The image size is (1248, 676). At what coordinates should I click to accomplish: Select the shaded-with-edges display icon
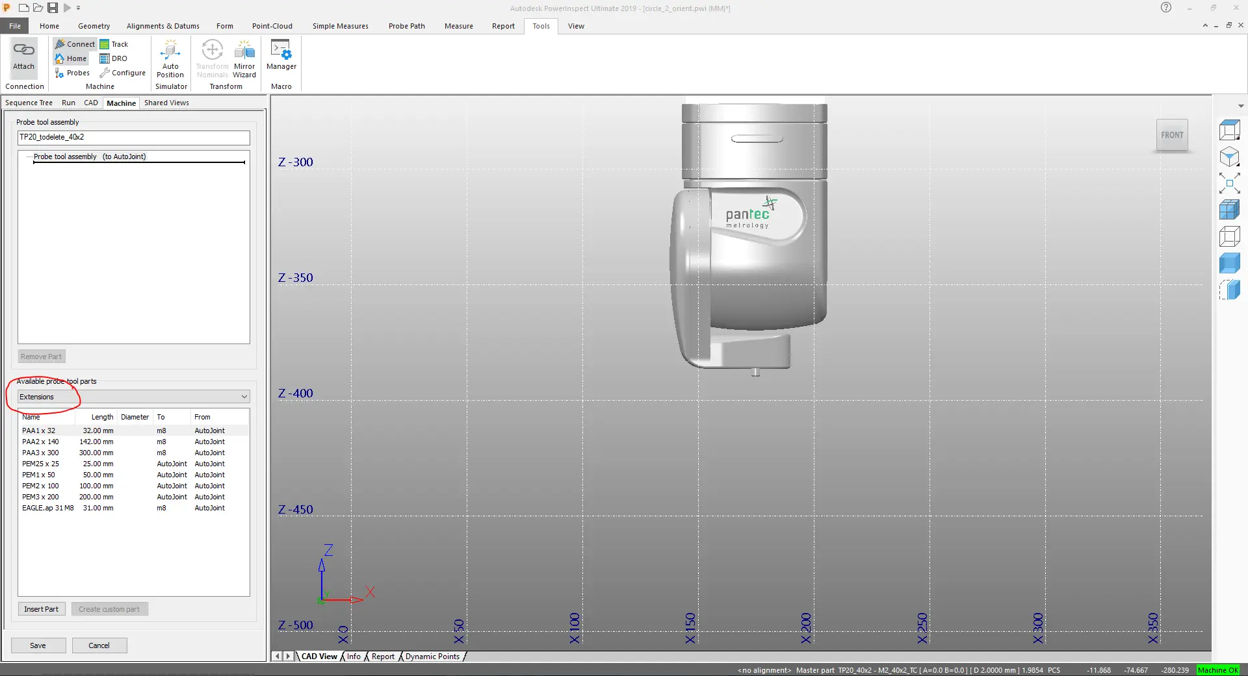click(1229, 210)
